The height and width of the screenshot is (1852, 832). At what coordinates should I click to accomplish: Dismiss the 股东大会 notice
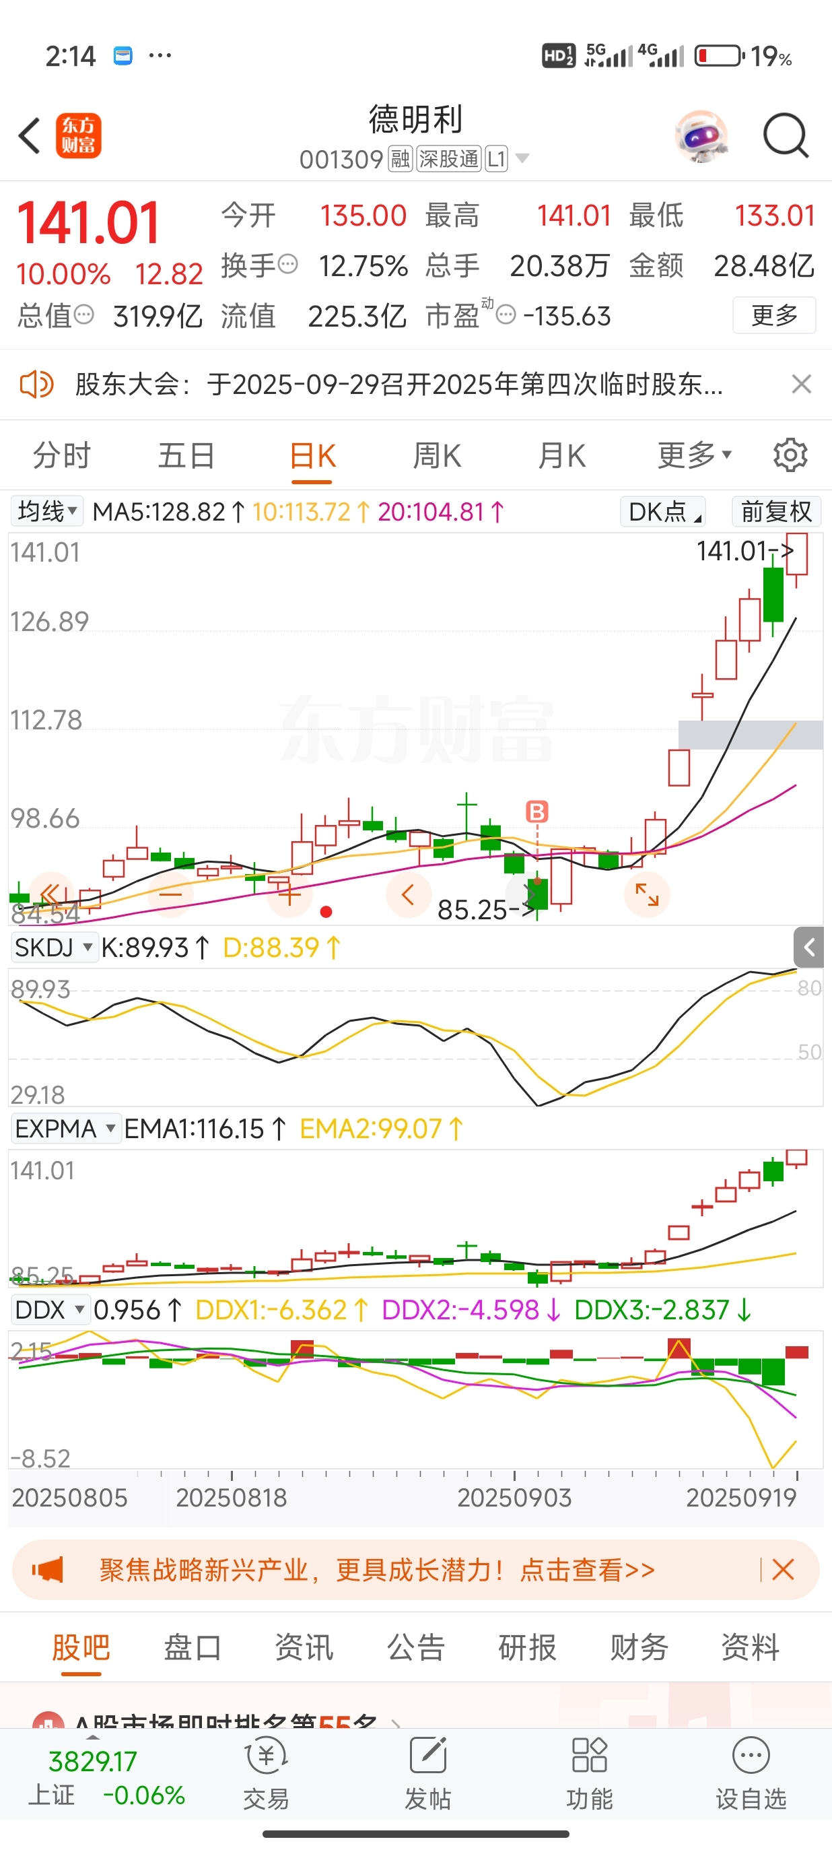coord(801,384)
